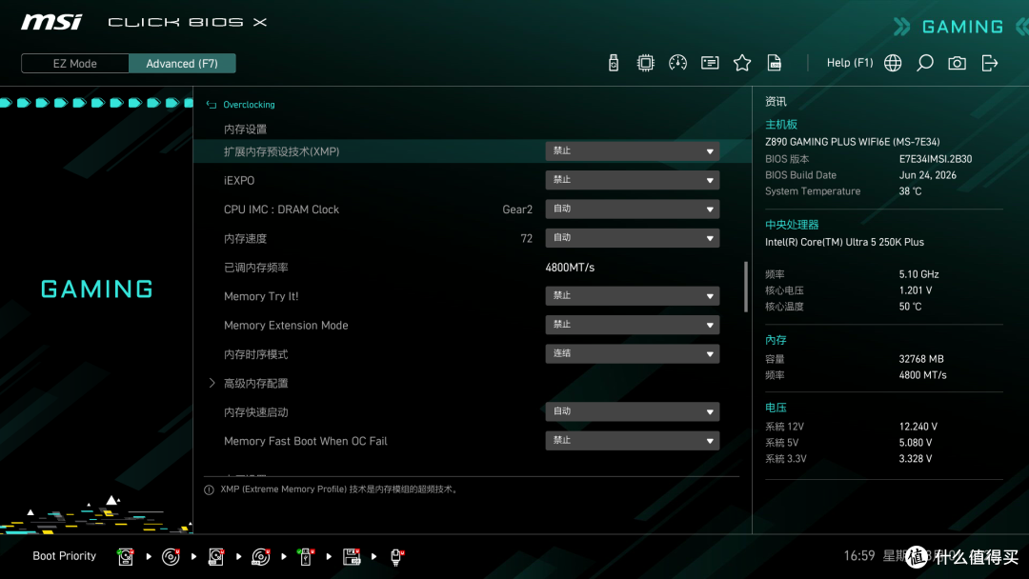Click BIOS version E7E34IMSI.2B30
This screenshot has height=579, width=1029.
pyautogui.click(x=936, y=159)
